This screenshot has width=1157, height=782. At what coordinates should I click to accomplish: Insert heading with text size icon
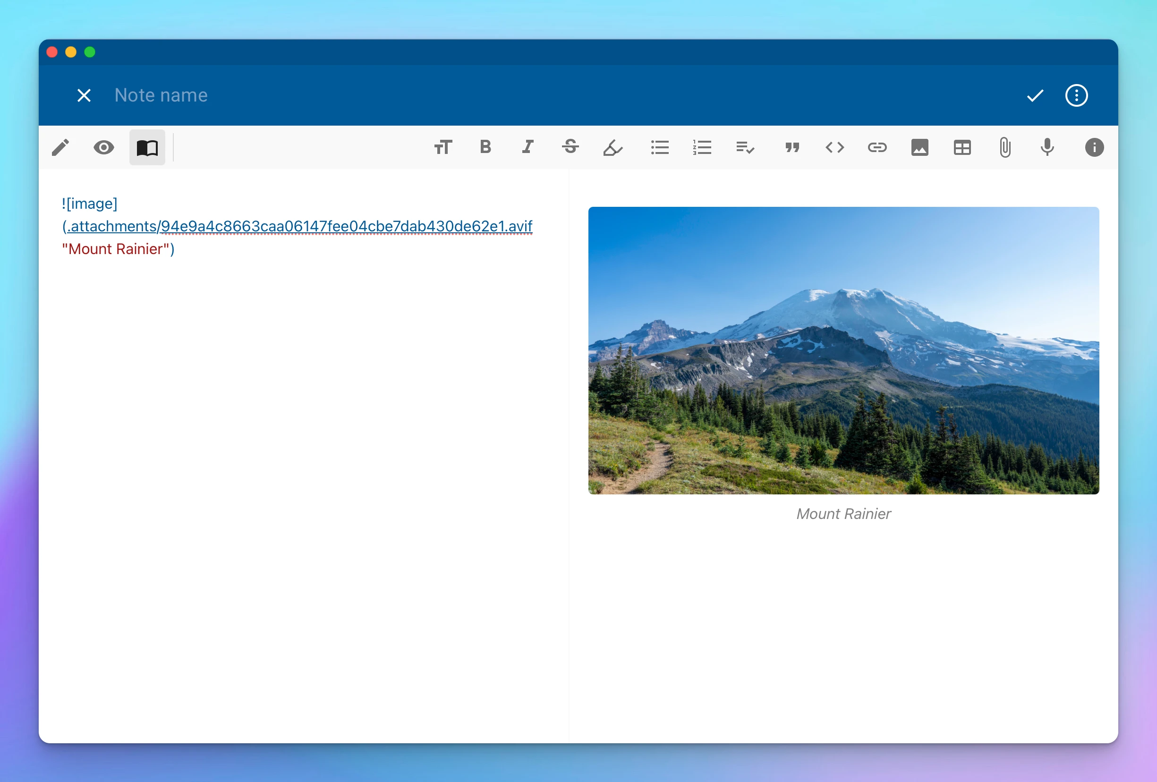click(x=442, y=147)
